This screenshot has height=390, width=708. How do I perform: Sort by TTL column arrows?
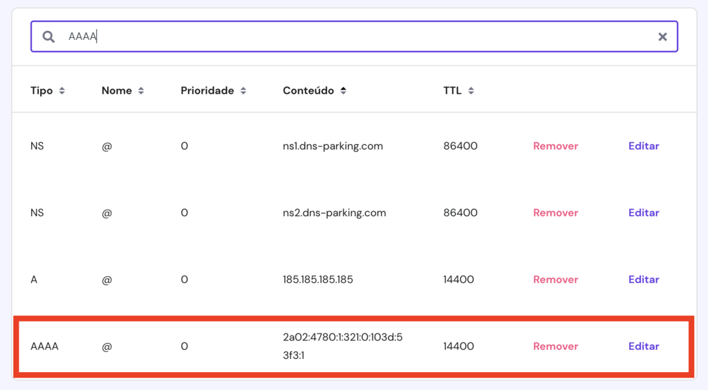(x=471, y=91)
